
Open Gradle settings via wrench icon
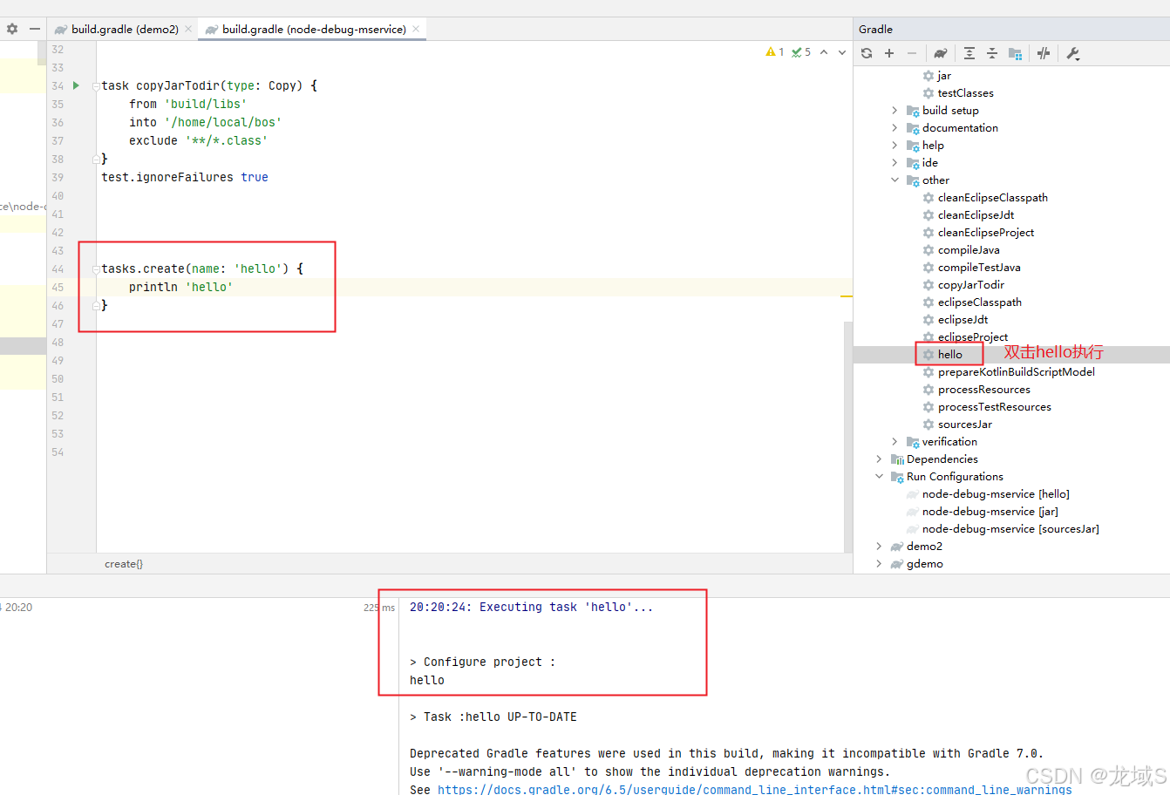1073,53
